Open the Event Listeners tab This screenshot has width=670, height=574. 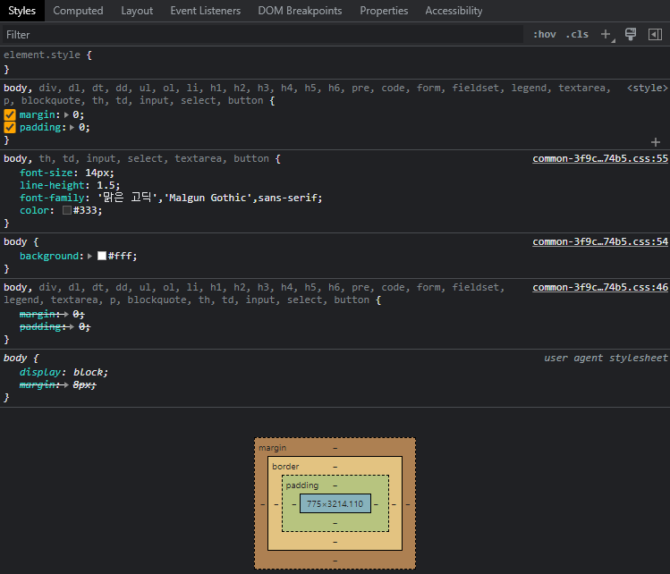206,11
